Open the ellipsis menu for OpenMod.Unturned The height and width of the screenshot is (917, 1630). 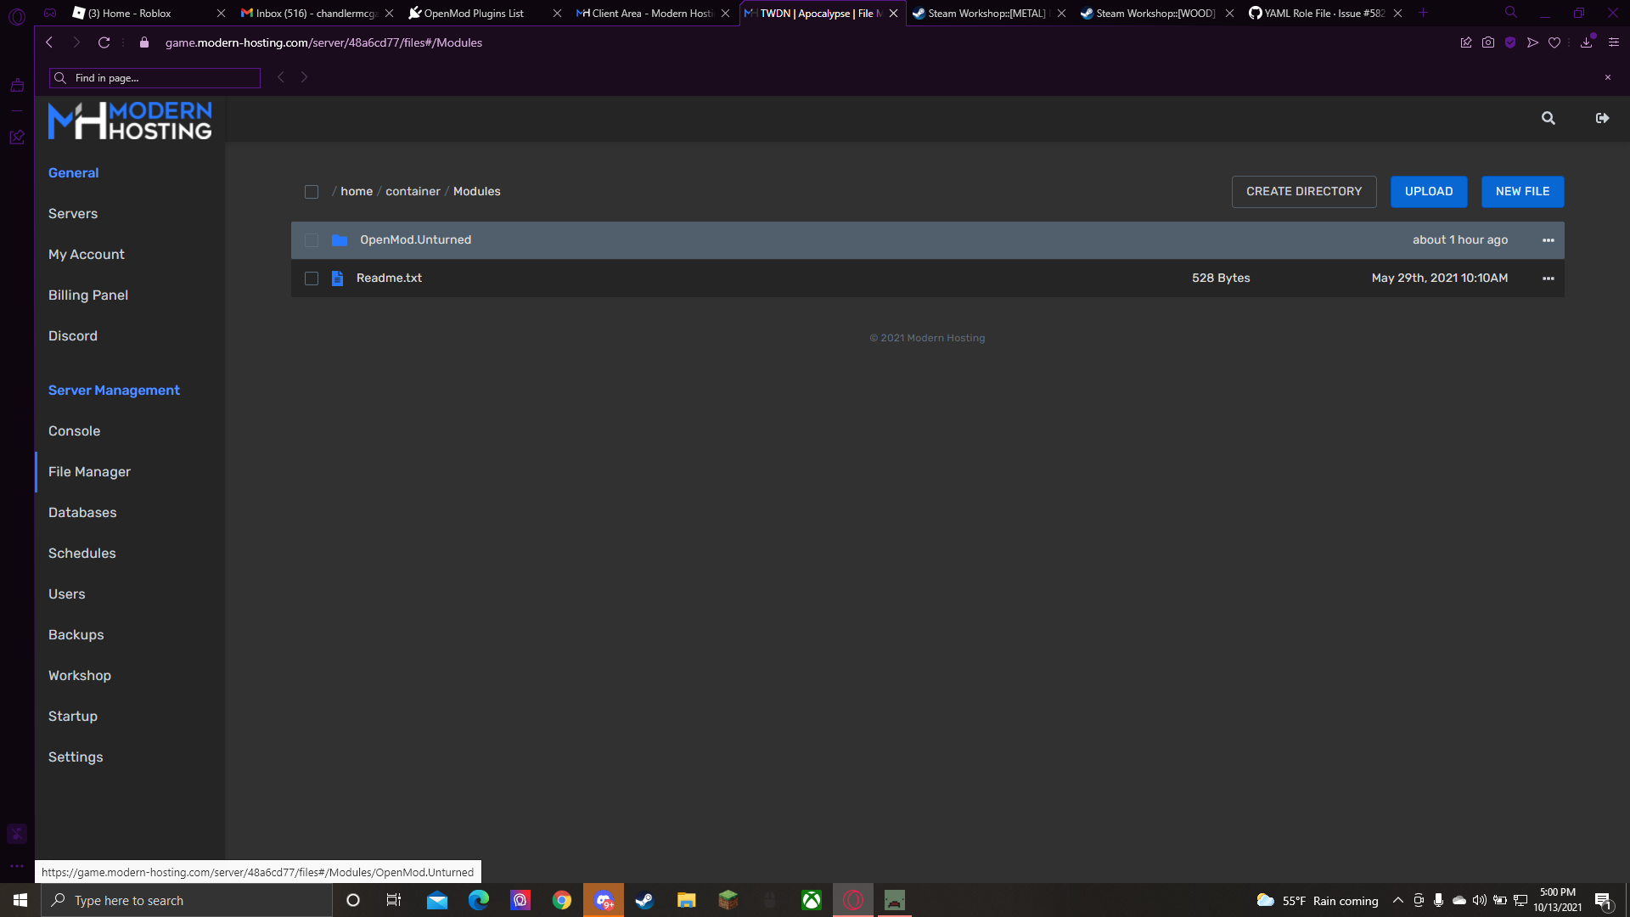1548,240
